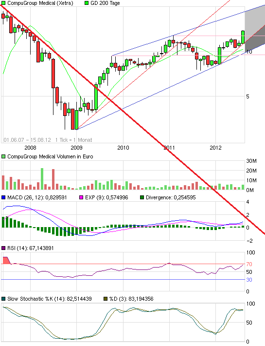Screen dimensions: 265x346
Task: Click the RSI axis value 70
Action: 249,264
